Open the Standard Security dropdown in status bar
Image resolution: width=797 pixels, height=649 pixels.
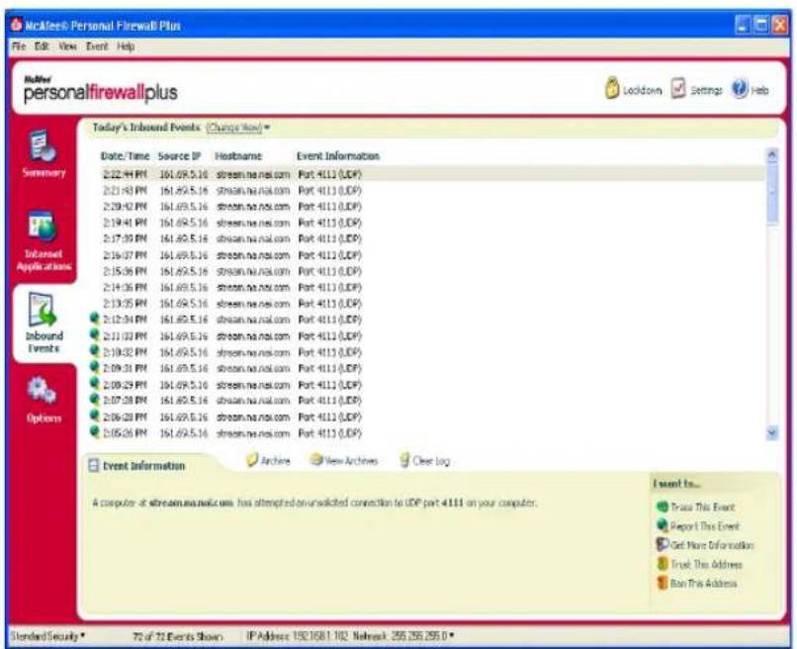(x=47, y=636)
